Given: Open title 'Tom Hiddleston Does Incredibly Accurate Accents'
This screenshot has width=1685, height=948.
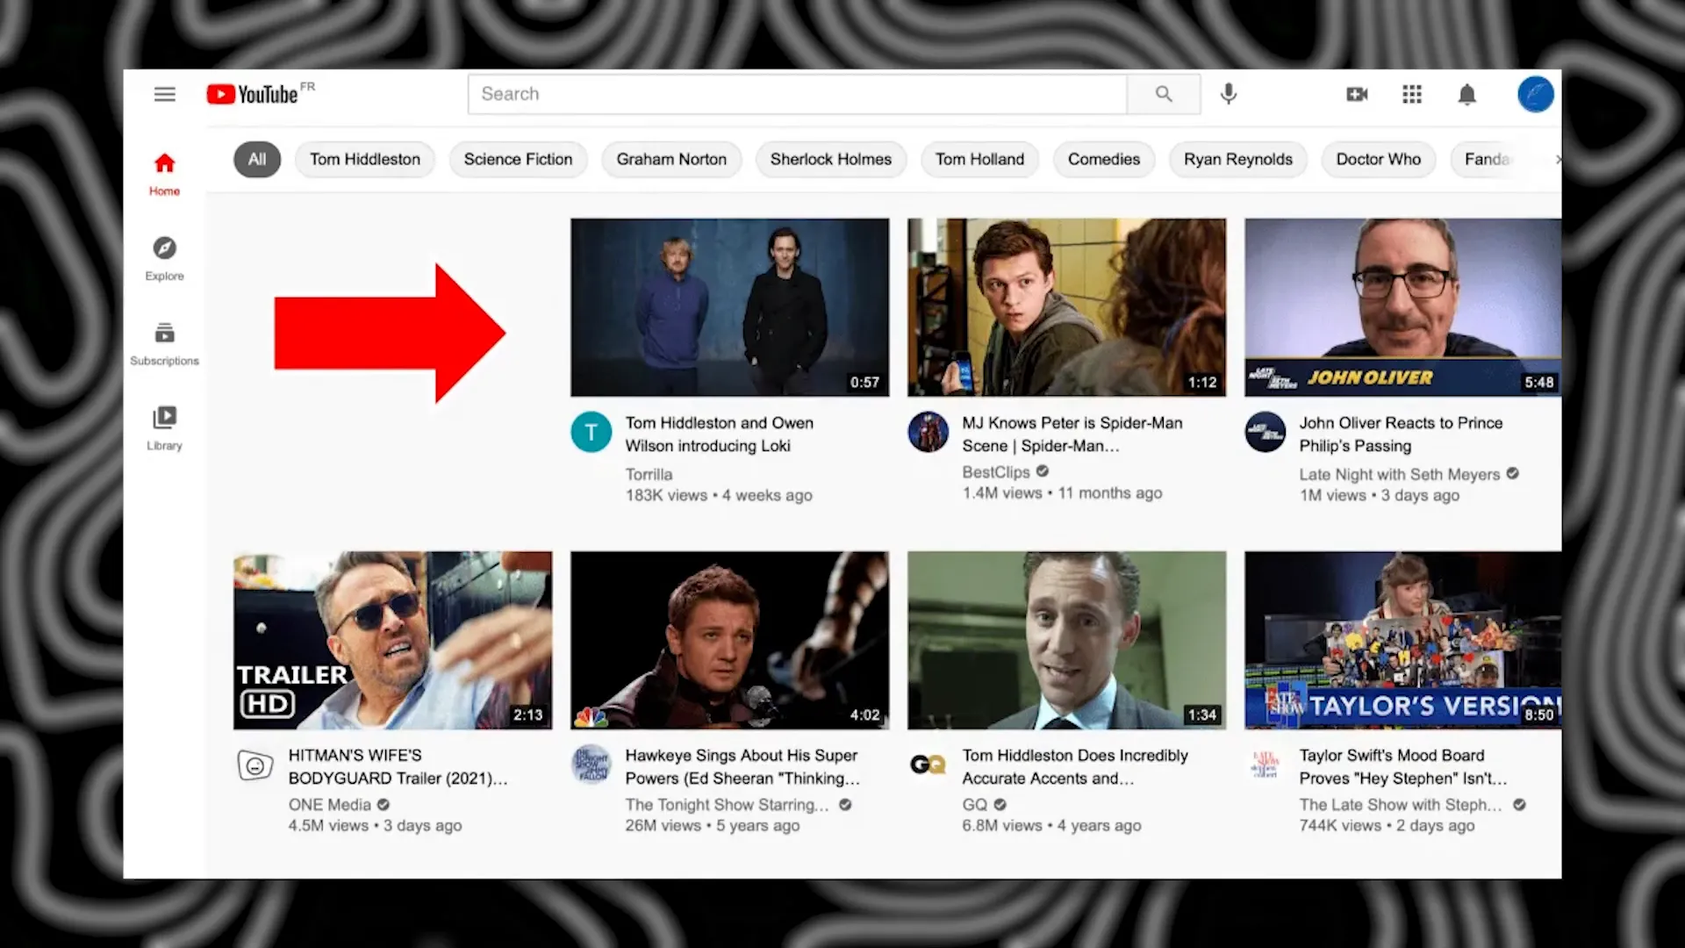Looking at the screenshot, I should pos(1075,766).
